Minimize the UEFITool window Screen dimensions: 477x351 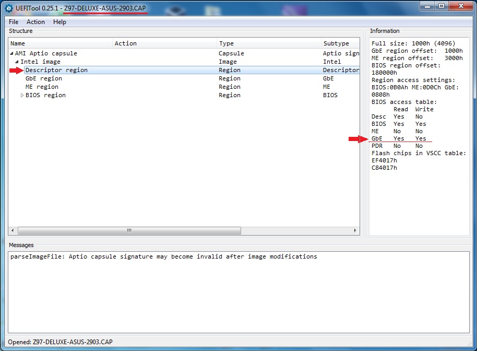[x=427, y=6]
